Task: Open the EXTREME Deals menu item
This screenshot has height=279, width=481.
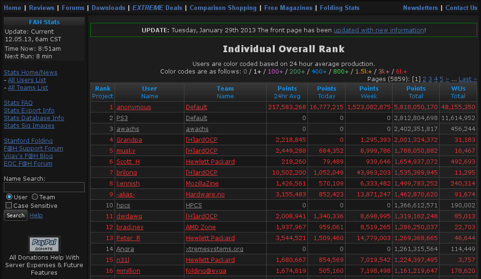Action: (x=157, y=8)
